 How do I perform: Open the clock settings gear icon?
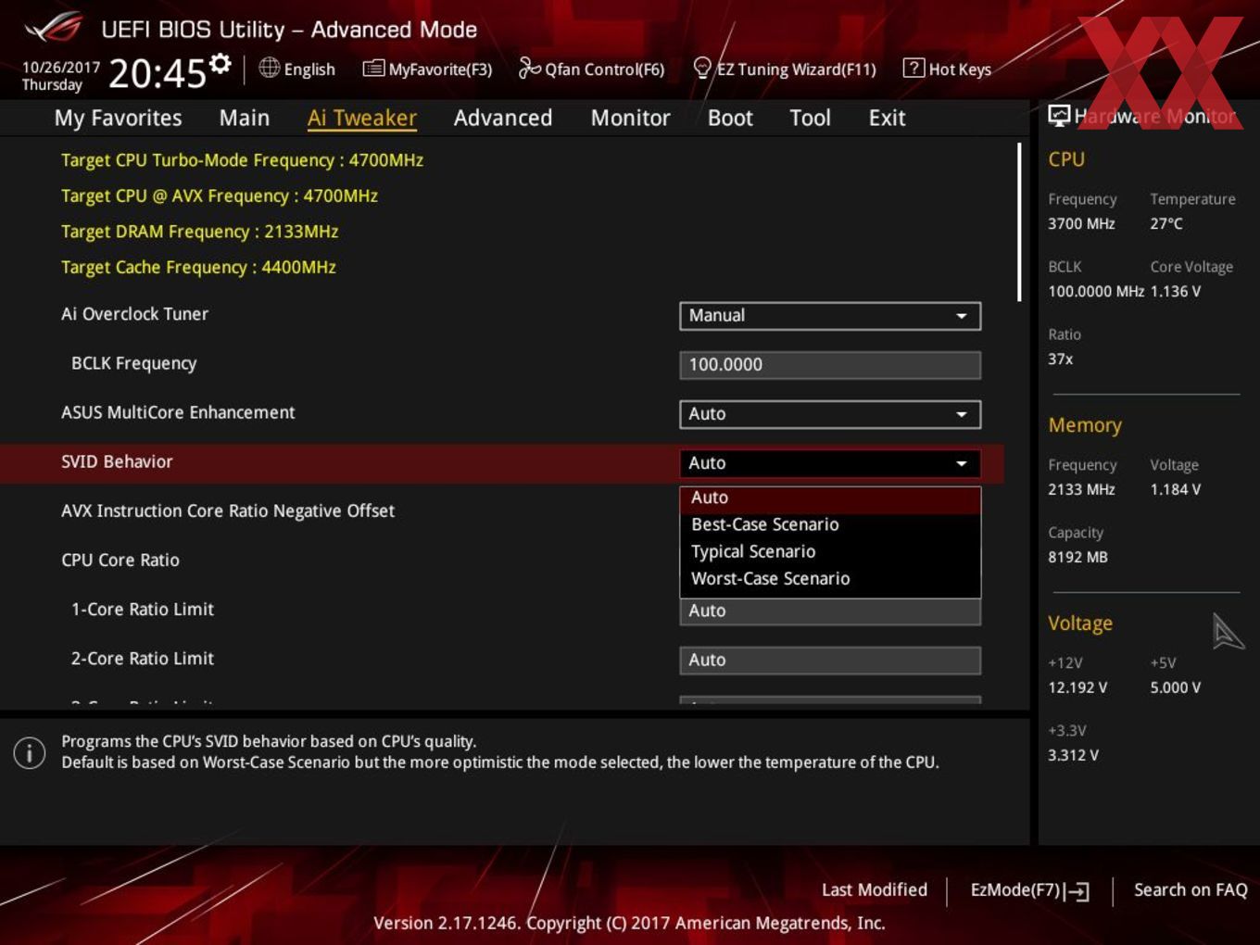pos(220,64)
